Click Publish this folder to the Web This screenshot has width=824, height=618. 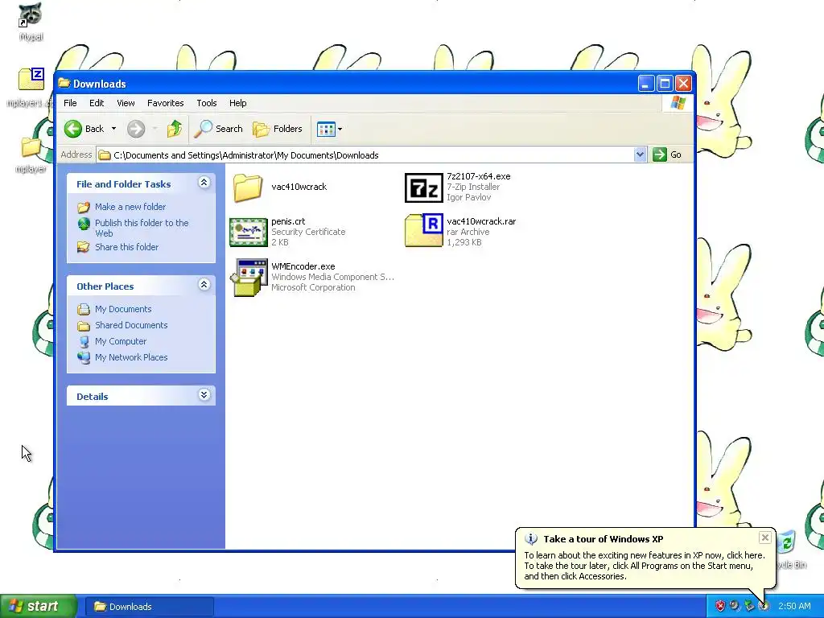(x=142, y=228)
